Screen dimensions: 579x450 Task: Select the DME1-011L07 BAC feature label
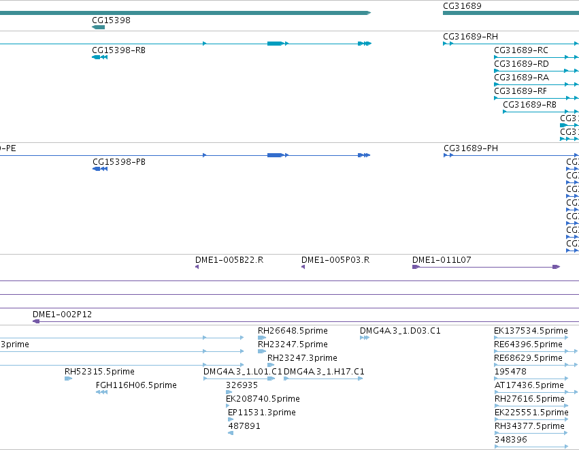[x=442, y=260]
